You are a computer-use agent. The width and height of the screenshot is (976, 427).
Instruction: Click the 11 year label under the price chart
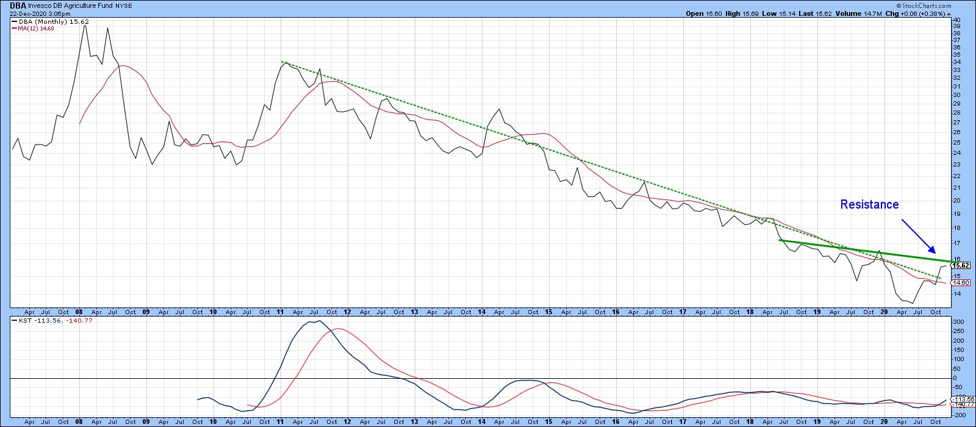click(x=281, y=311)
